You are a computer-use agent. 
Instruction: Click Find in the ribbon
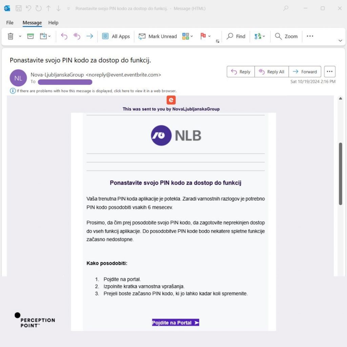point(236,36)
